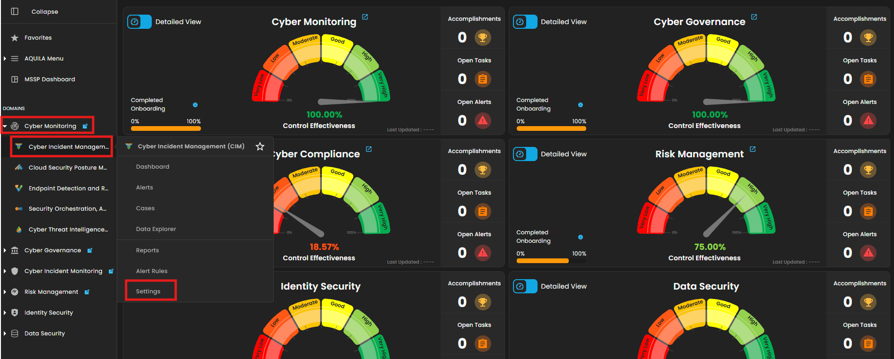Favorite Cyber Incident Management with star icon
894x359 pixels.
pyautogui.click(x=260, y=146)
